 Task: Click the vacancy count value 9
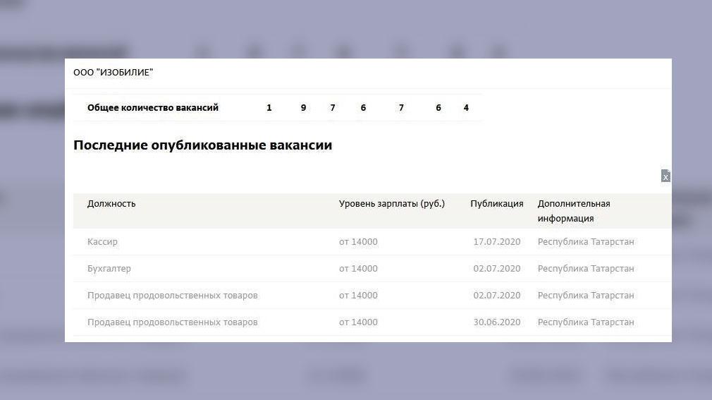coord(303,108)
